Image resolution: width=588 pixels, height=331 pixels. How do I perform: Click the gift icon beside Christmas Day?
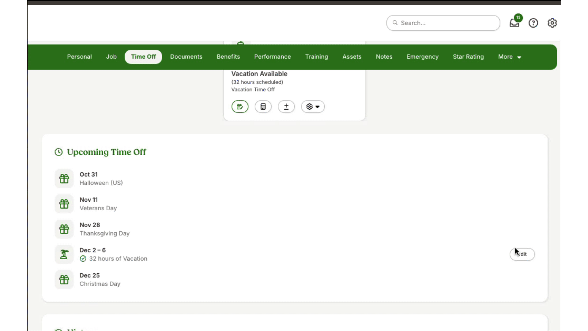64,280
